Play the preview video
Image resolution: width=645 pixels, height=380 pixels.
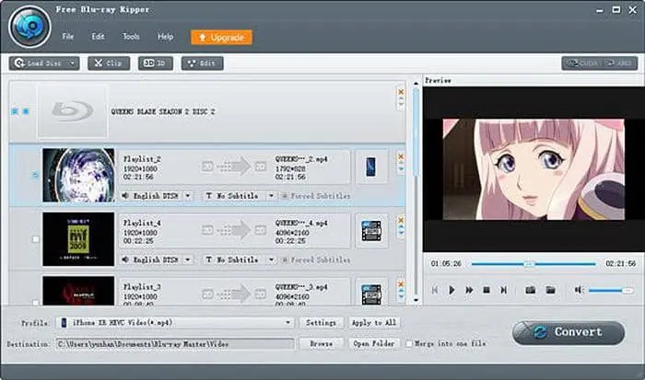(451, 290)
